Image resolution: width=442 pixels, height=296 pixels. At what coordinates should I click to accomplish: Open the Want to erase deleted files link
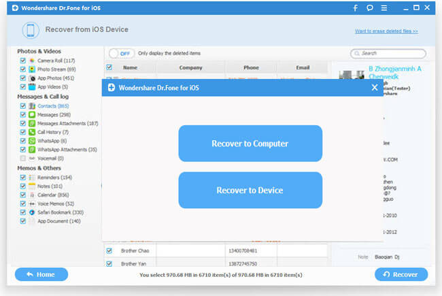click(386, 31)
